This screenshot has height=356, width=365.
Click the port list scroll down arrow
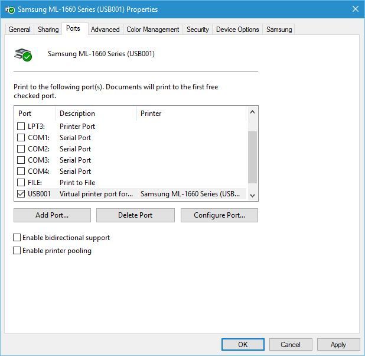pyautogui.click(x=252, y=195)
